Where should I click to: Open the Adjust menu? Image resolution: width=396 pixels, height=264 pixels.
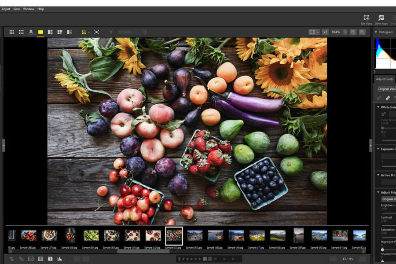point(6,9)
